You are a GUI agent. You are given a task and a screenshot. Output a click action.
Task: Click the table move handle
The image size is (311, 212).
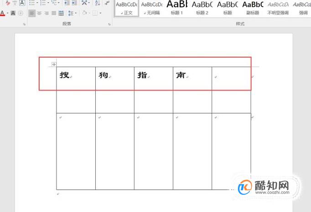(54, 64)
